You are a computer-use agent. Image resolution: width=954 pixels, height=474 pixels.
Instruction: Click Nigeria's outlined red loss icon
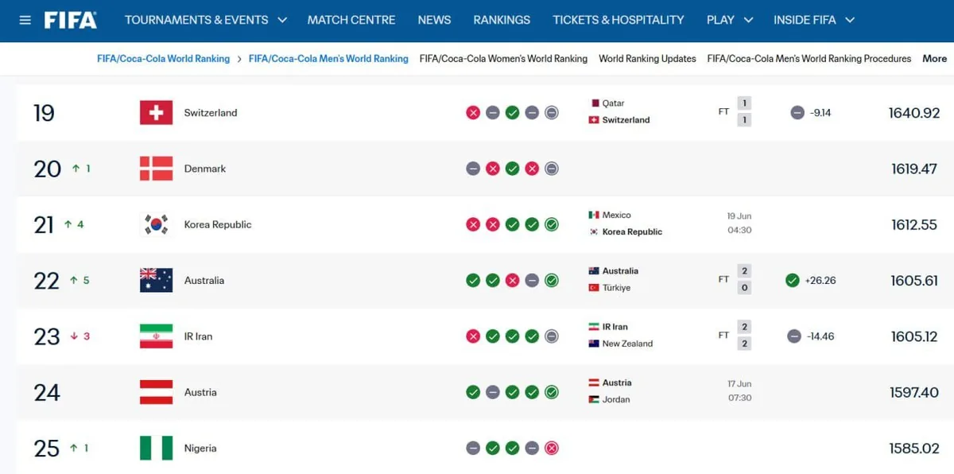[x=552, y=448]
